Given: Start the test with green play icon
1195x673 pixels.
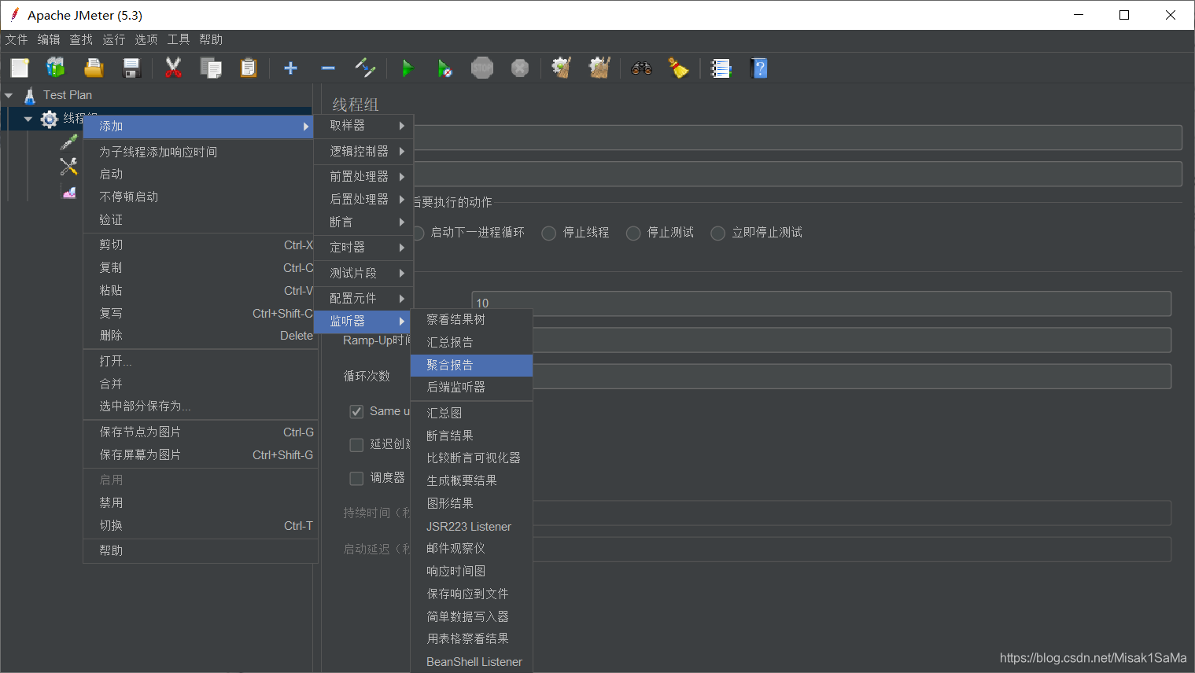Looking at the screenshot, I should click(408, 68).
